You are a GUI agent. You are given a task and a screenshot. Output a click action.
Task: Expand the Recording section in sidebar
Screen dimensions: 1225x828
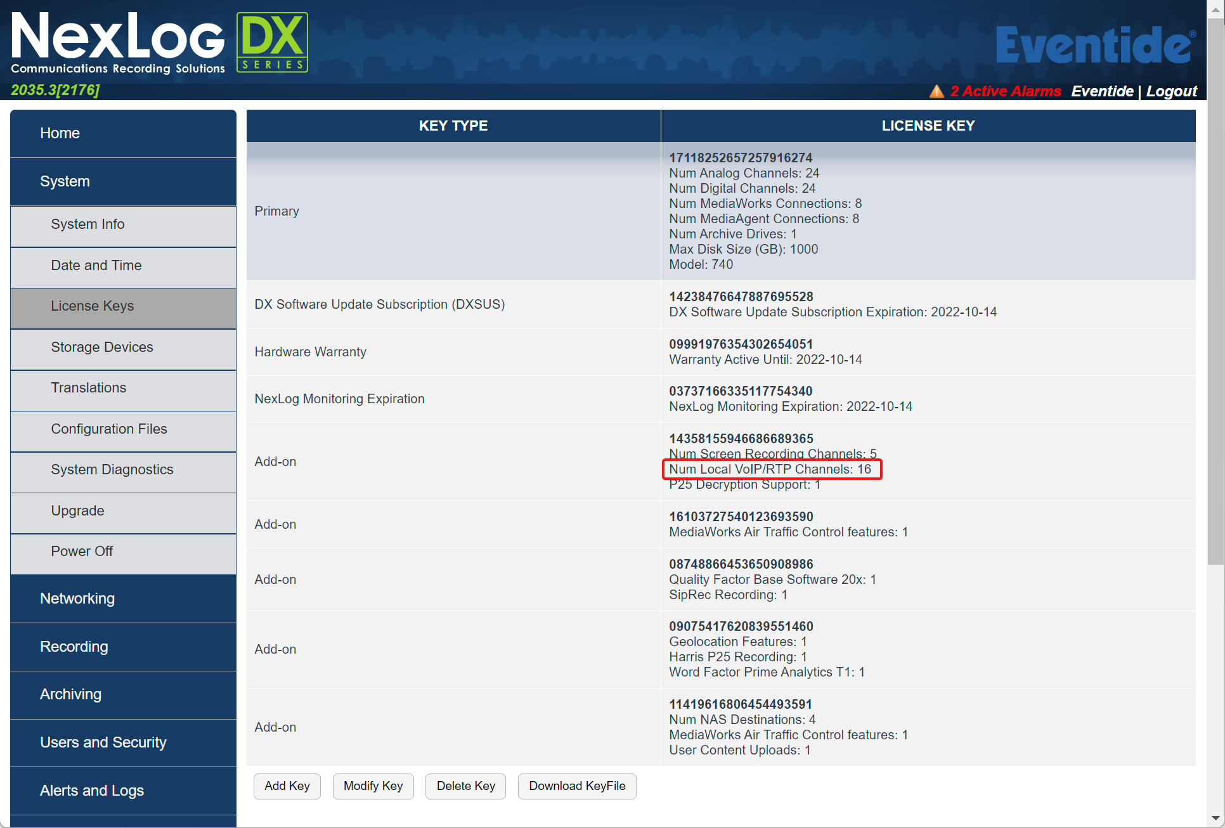pos(74,646)
